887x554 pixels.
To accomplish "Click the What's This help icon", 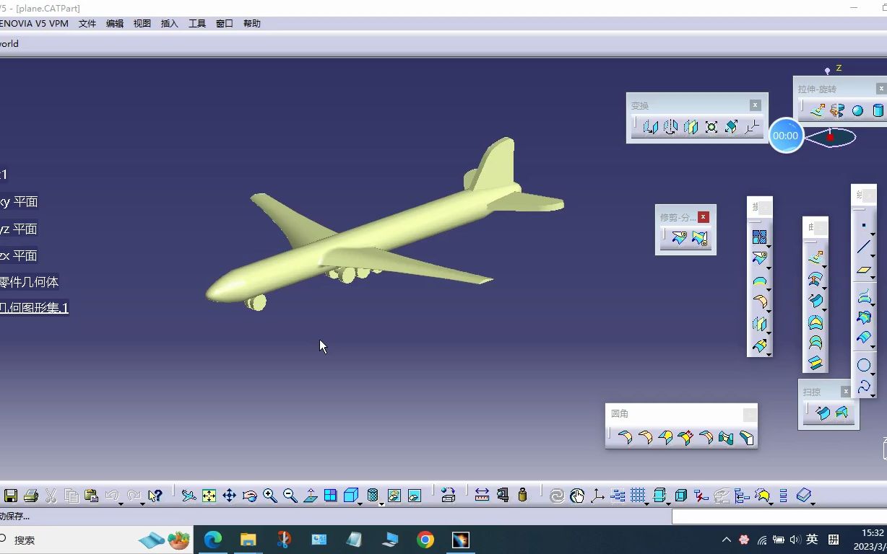I will (x=155, y=496).
